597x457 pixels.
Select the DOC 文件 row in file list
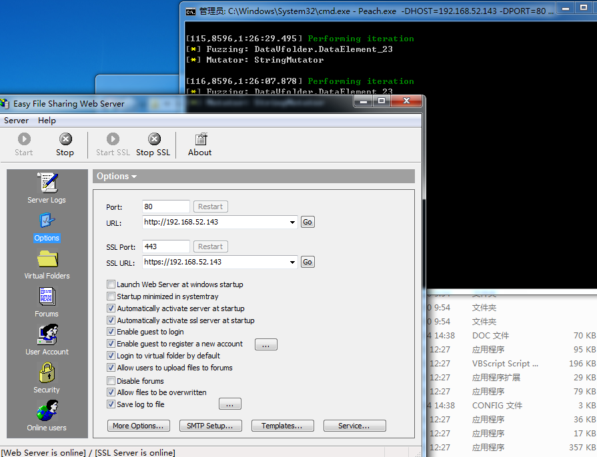click(512, 335)
